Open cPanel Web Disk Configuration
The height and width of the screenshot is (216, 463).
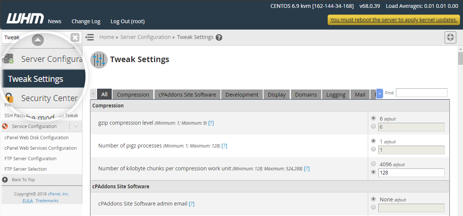tap(37, 137)
